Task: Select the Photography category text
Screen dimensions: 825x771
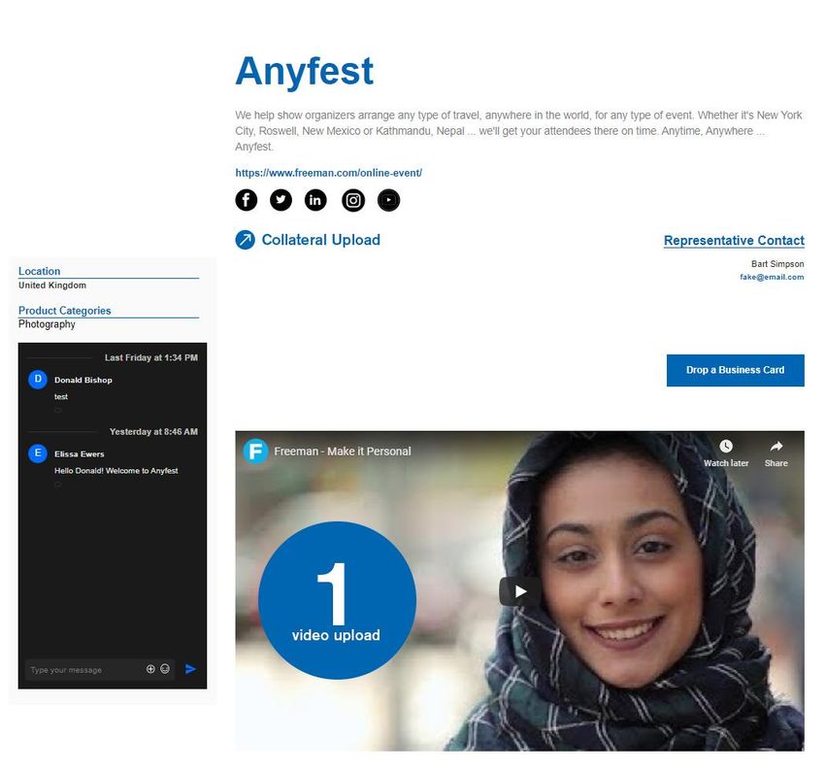Action: point(47,324)
